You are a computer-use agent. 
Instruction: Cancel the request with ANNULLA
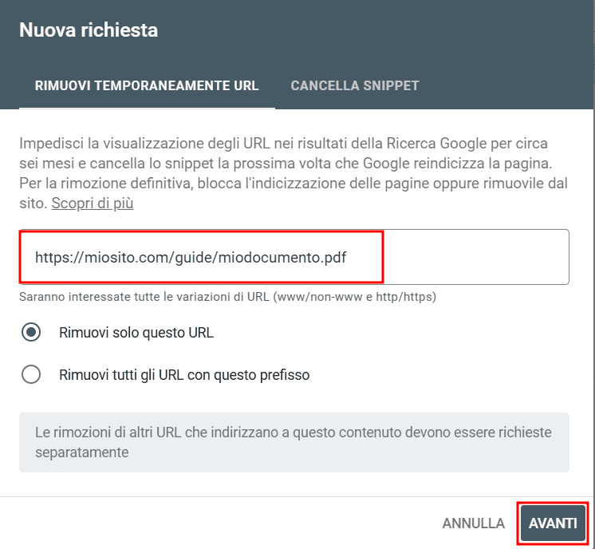pyautogui.click(x=473, y=523)
